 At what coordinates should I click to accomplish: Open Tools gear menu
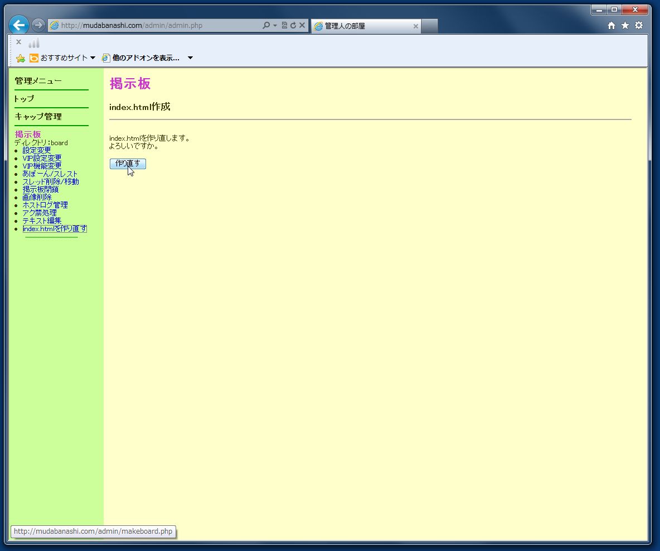[639, 25]
